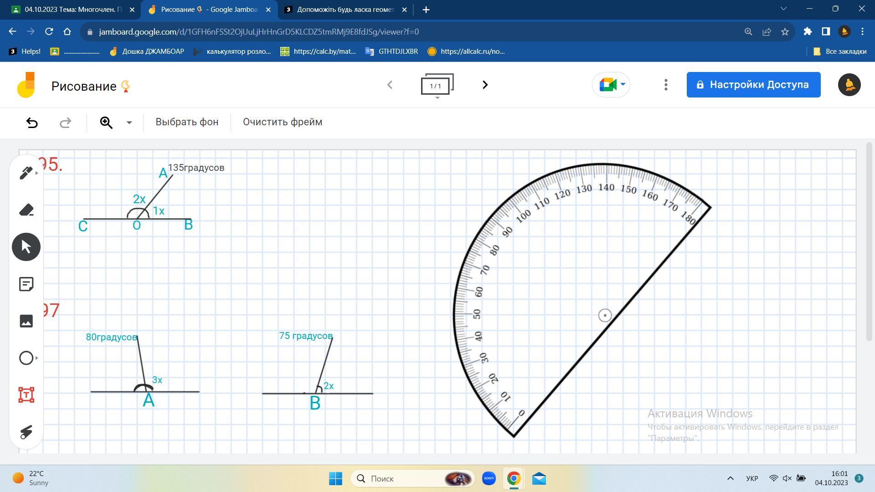Go to the next frame
This screenshot has height=492, width=875.
485,85
